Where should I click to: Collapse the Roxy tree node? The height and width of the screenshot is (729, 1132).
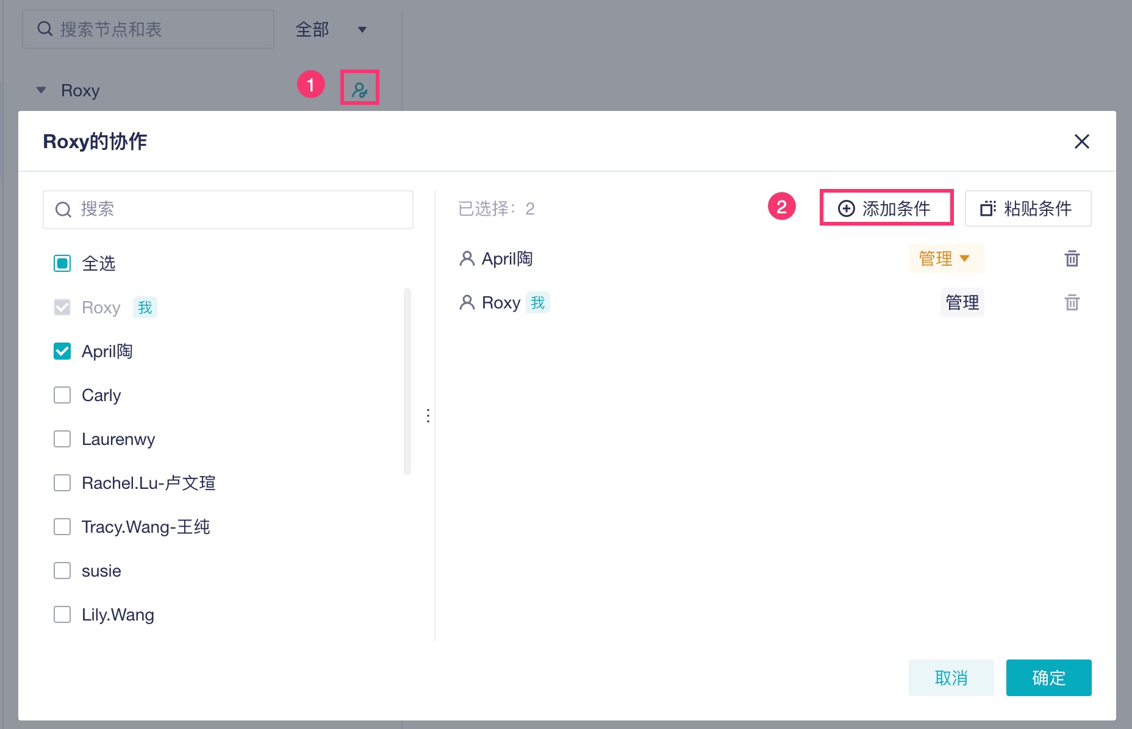41,90
